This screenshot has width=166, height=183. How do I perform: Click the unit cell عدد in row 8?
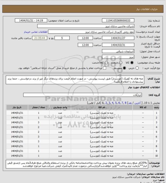[60, 146]
